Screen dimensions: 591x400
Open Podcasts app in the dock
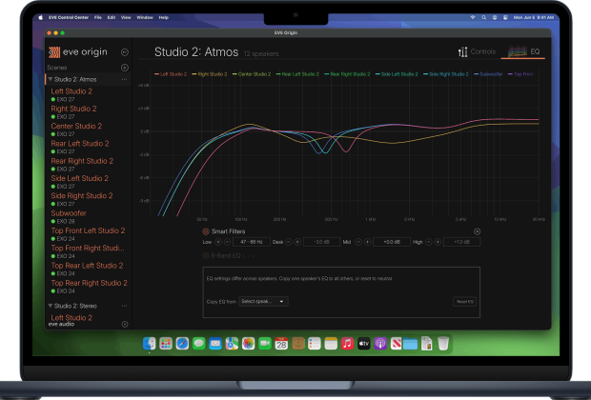(380, 343)
